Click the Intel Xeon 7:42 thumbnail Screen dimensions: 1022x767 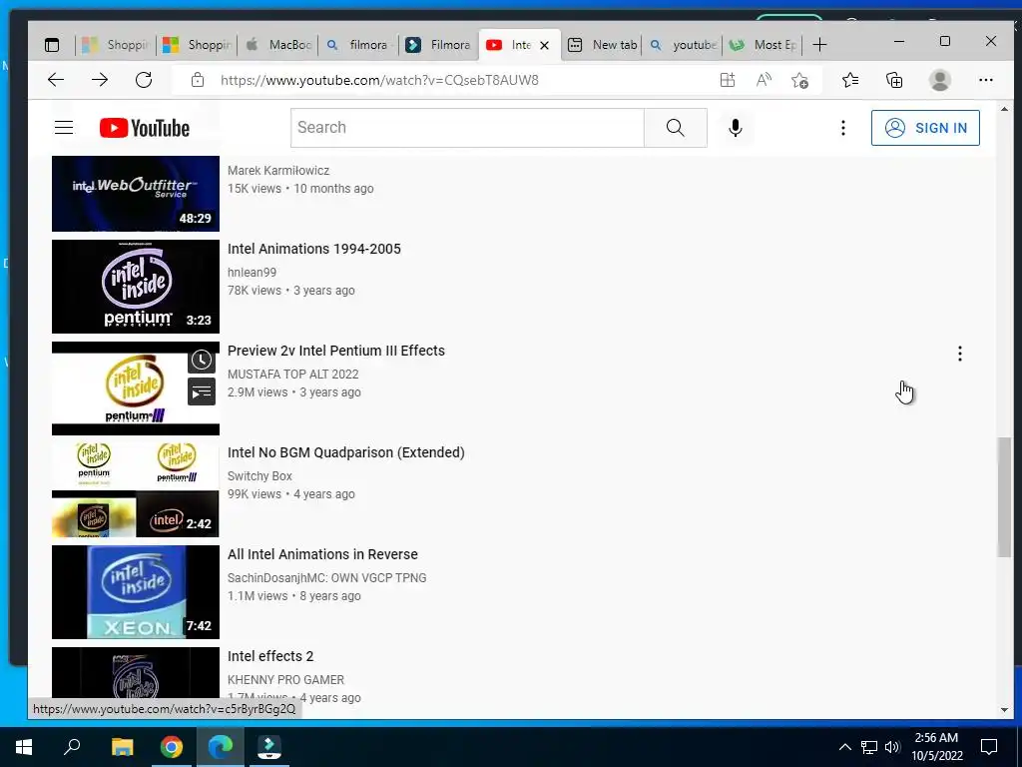[136, 591]
